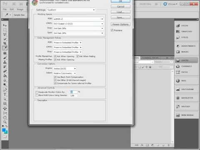Select the Path Selection tool
The image size is (200, 150).
5,99
